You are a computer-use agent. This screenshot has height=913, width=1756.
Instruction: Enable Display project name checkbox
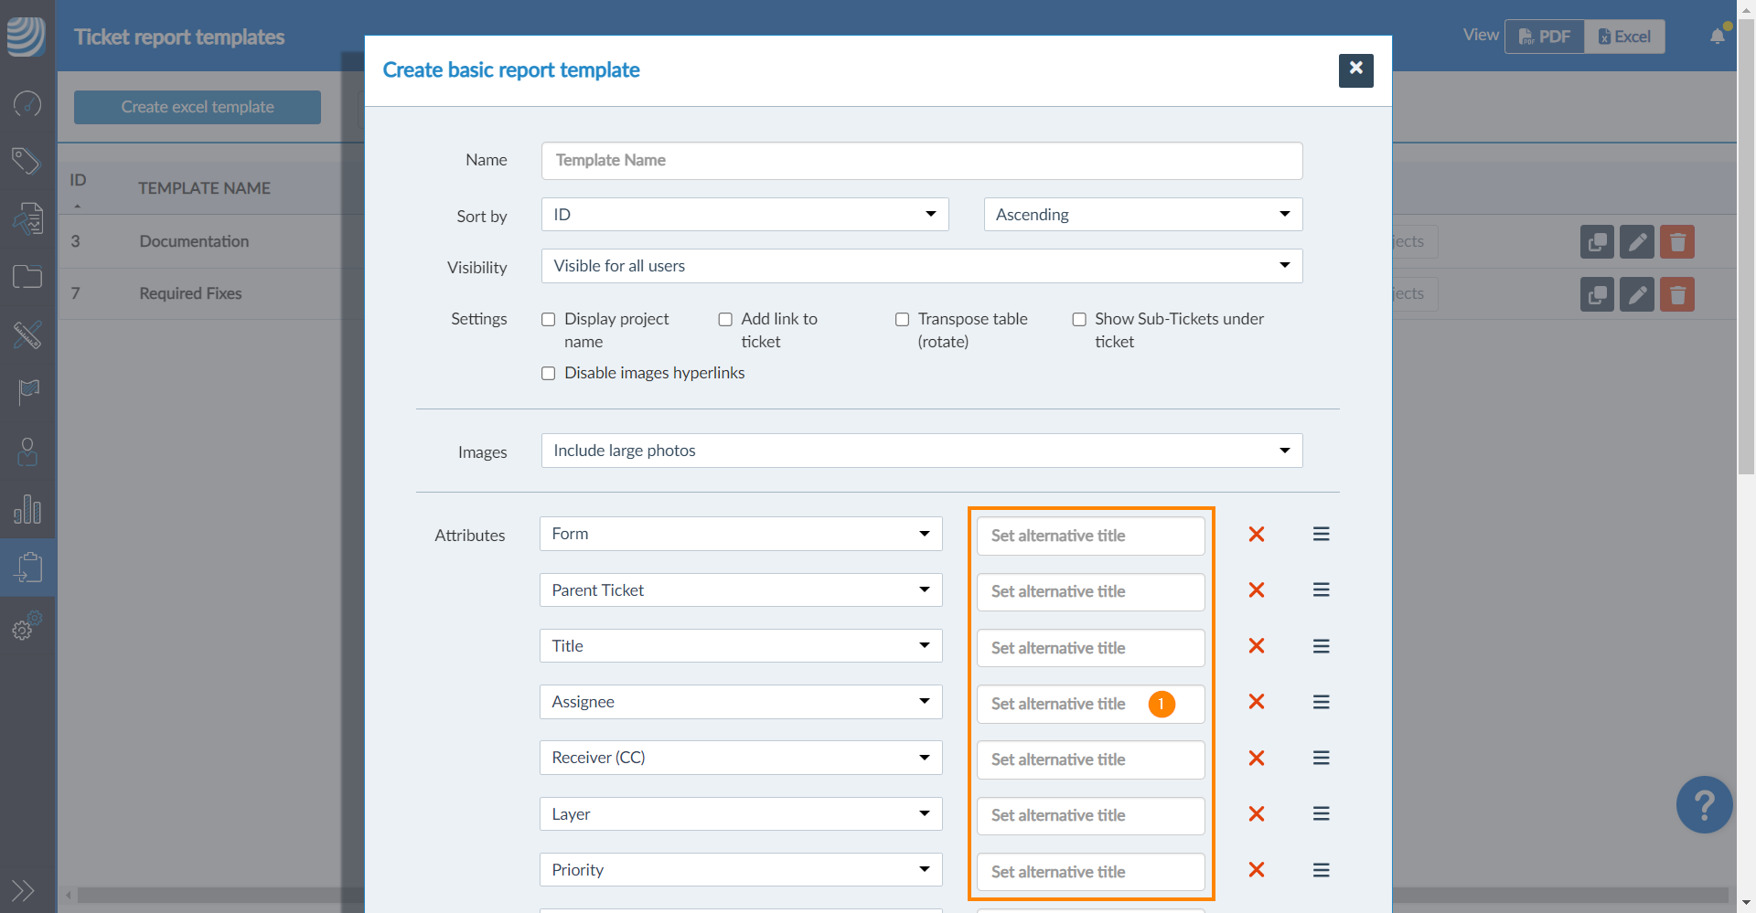point(549,320)
